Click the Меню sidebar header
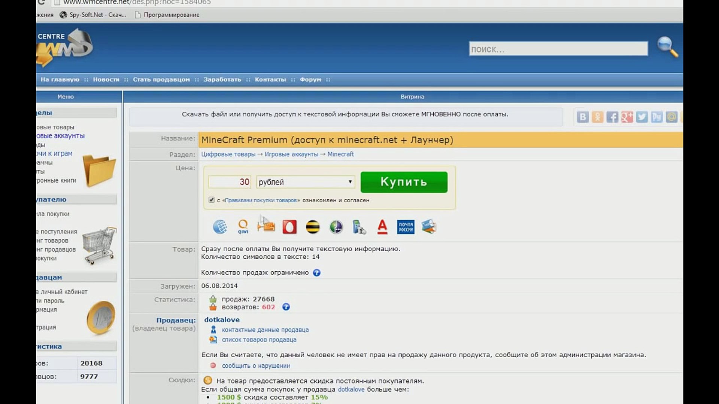This screenshot has width=719, height=404. click(x=66, y=97)
